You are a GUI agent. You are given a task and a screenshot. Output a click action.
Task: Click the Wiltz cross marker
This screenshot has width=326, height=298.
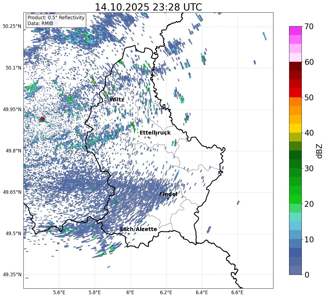118,104
